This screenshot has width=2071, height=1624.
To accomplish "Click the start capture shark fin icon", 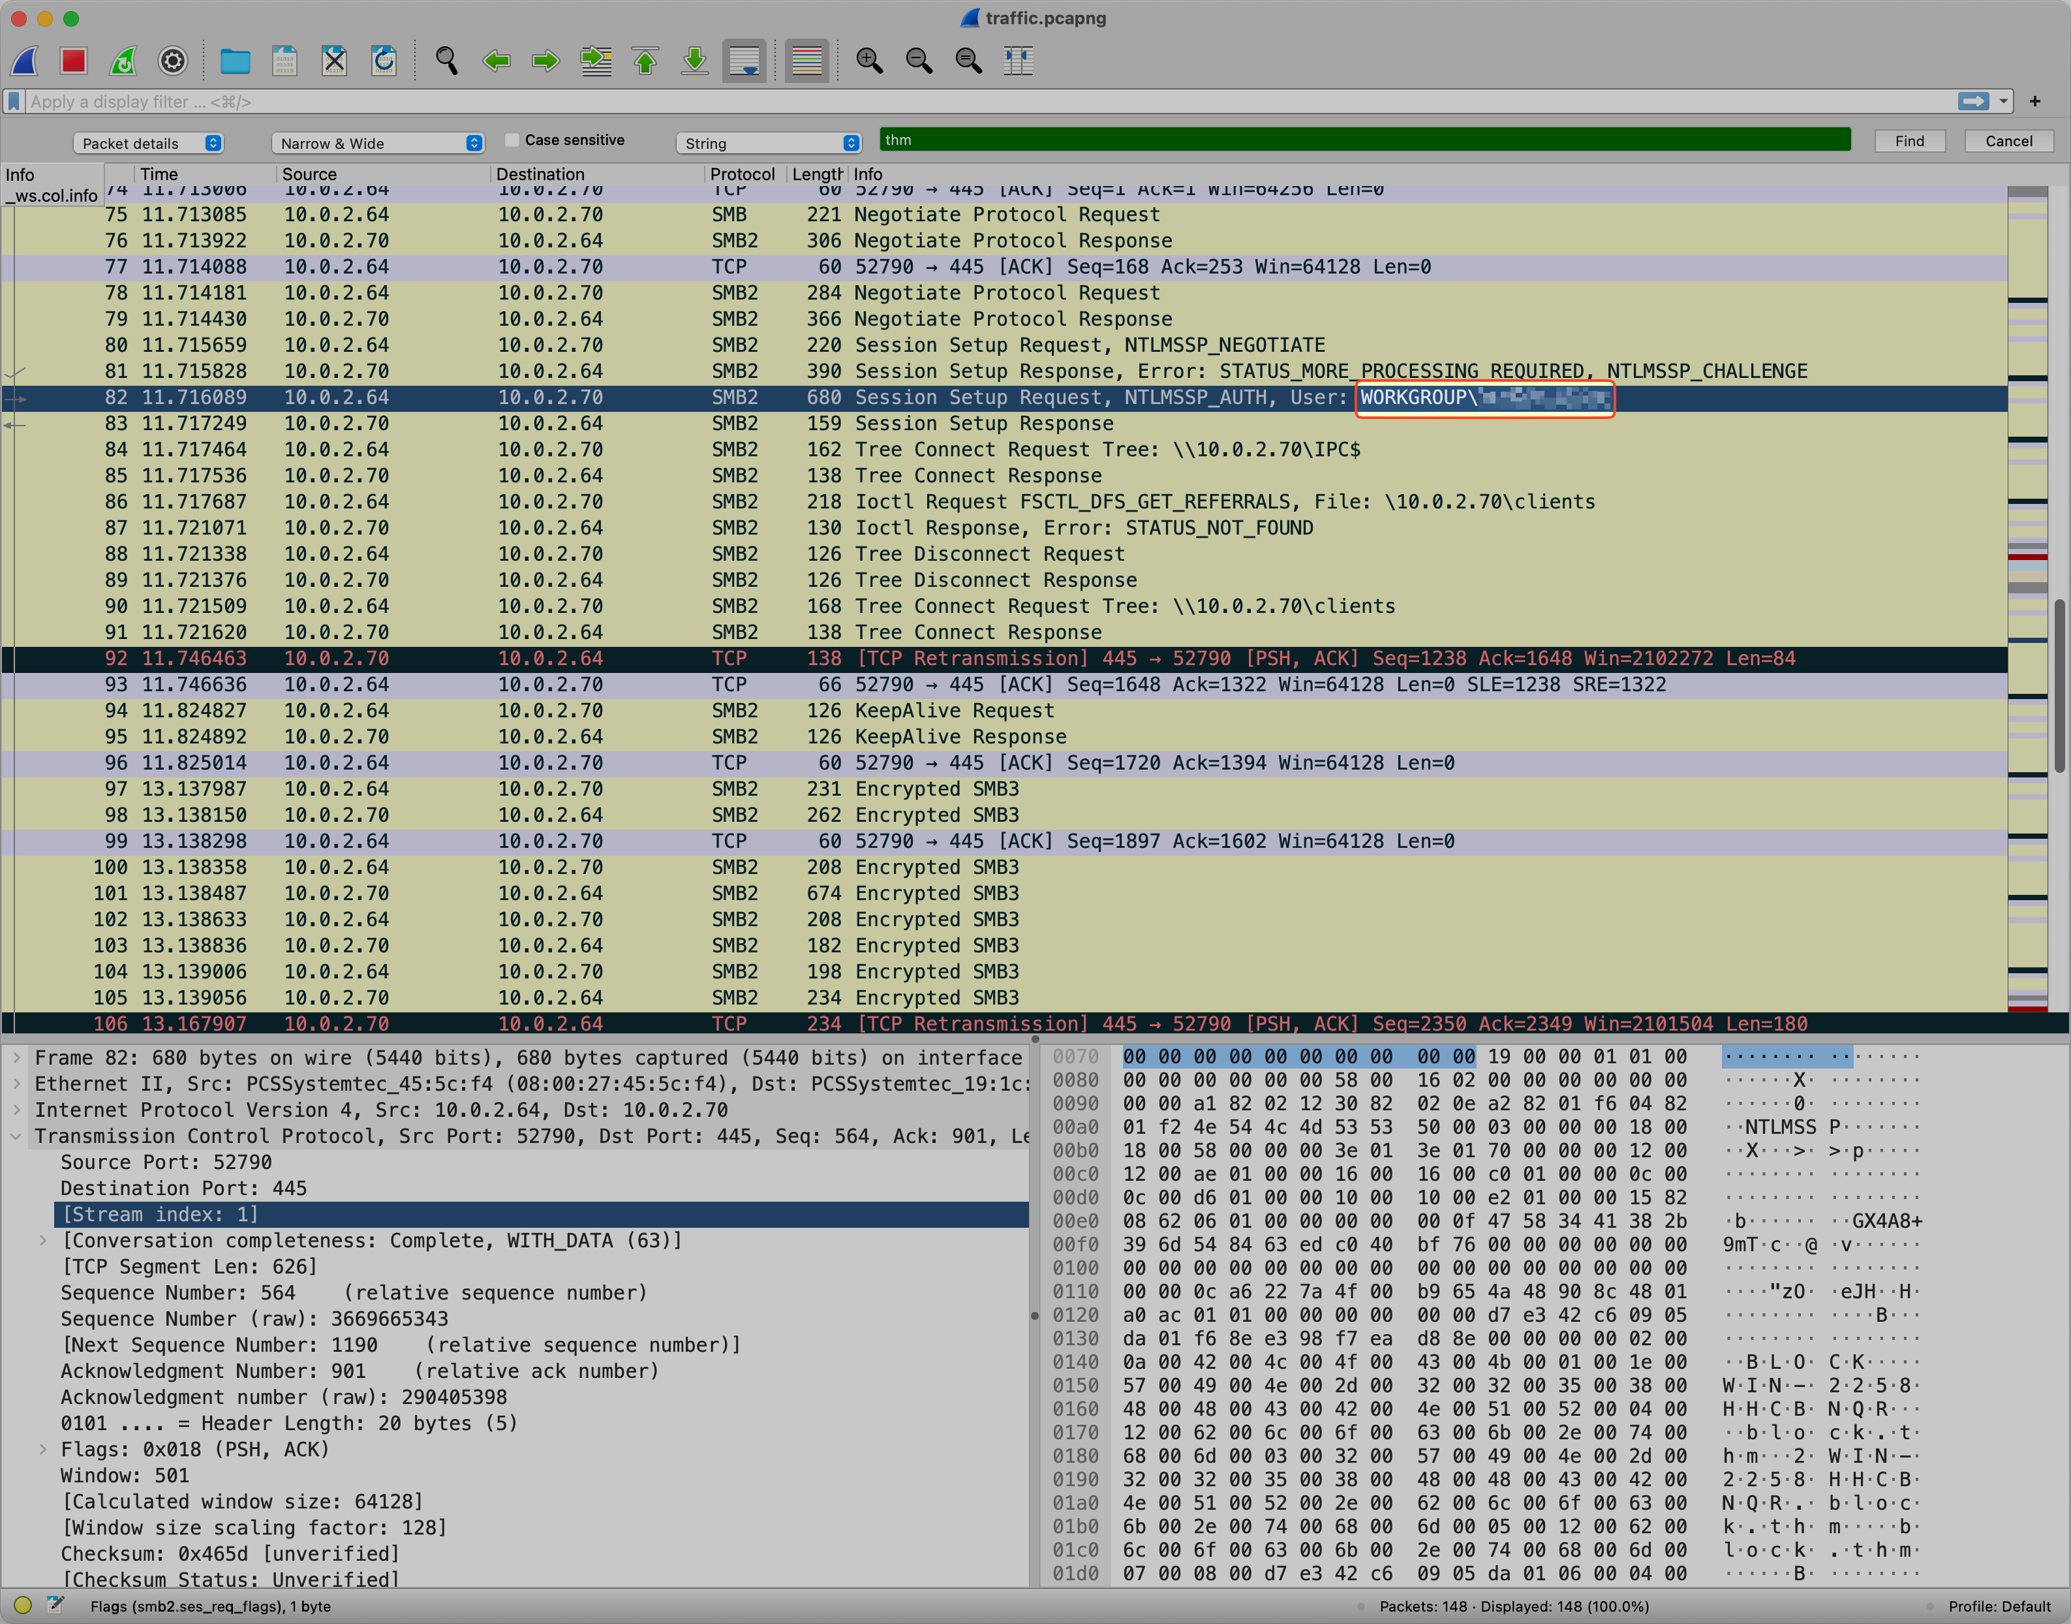I will [25, 61].
